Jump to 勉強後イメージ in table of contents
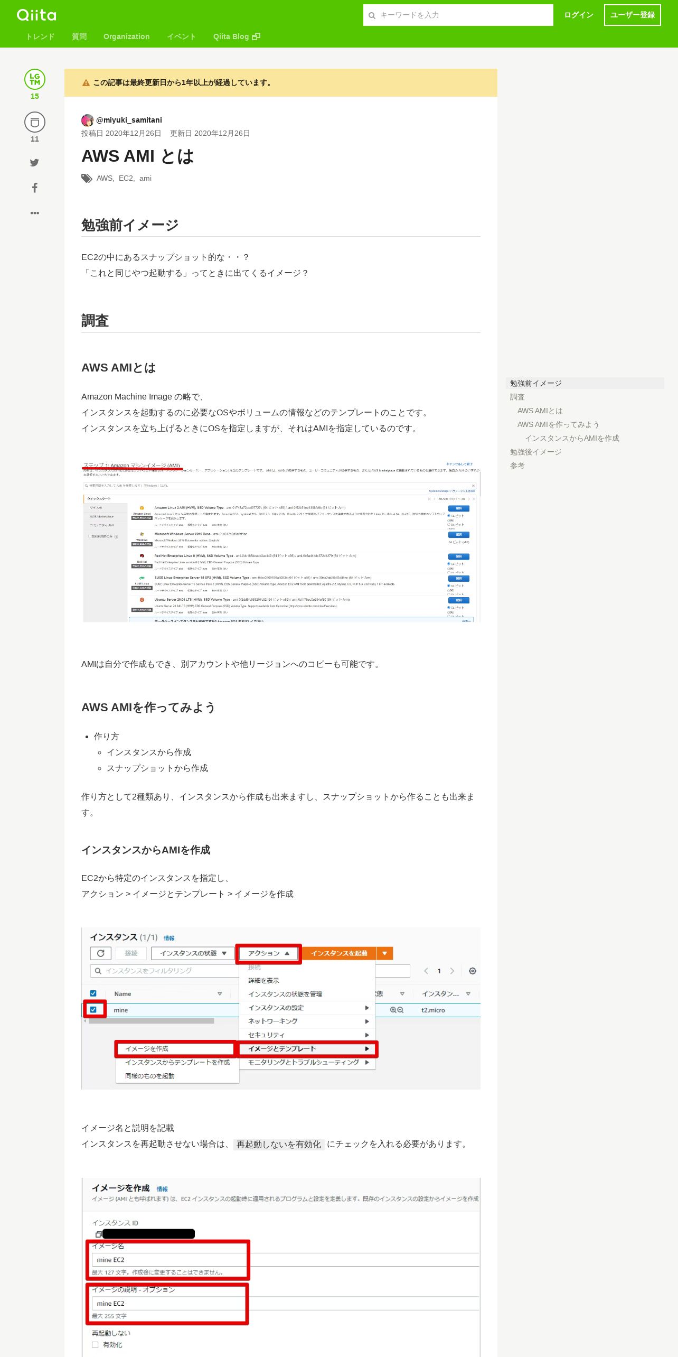This screenshot has width=678, height=1357. (x=536, y=452)
